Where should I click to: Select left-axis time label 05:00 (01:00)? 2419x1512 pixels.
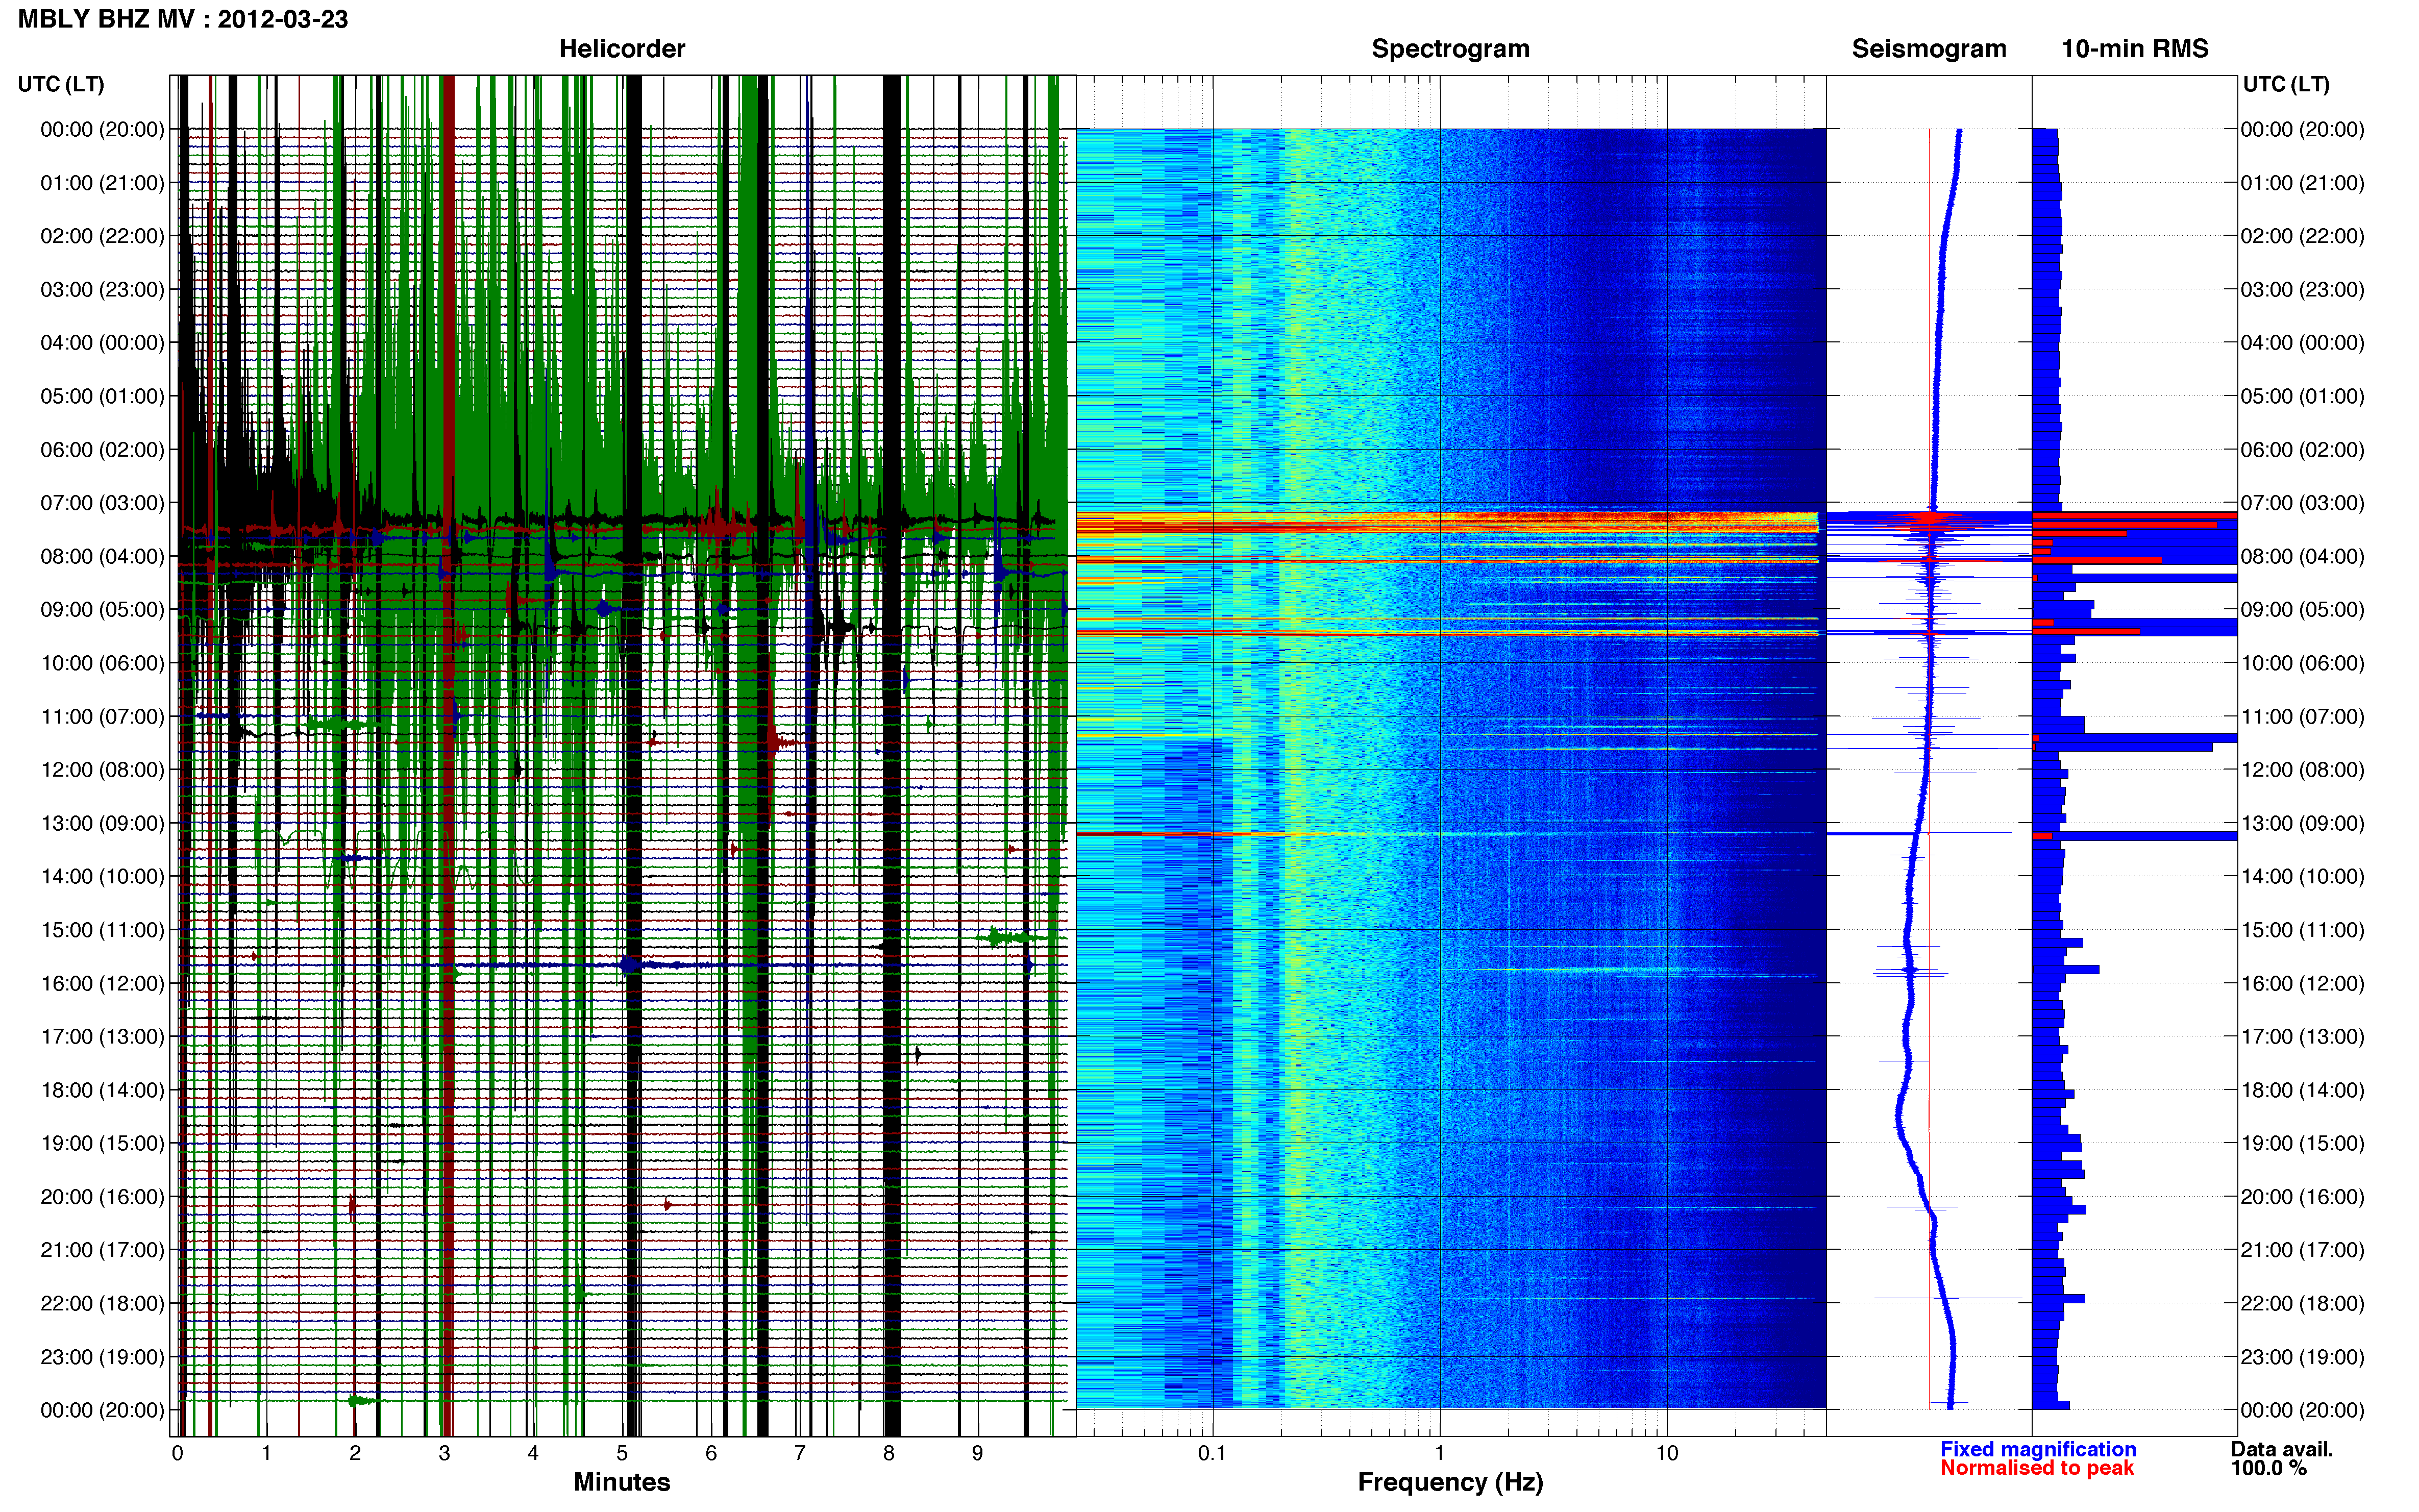pyautogui.click(x=102, y=396)
